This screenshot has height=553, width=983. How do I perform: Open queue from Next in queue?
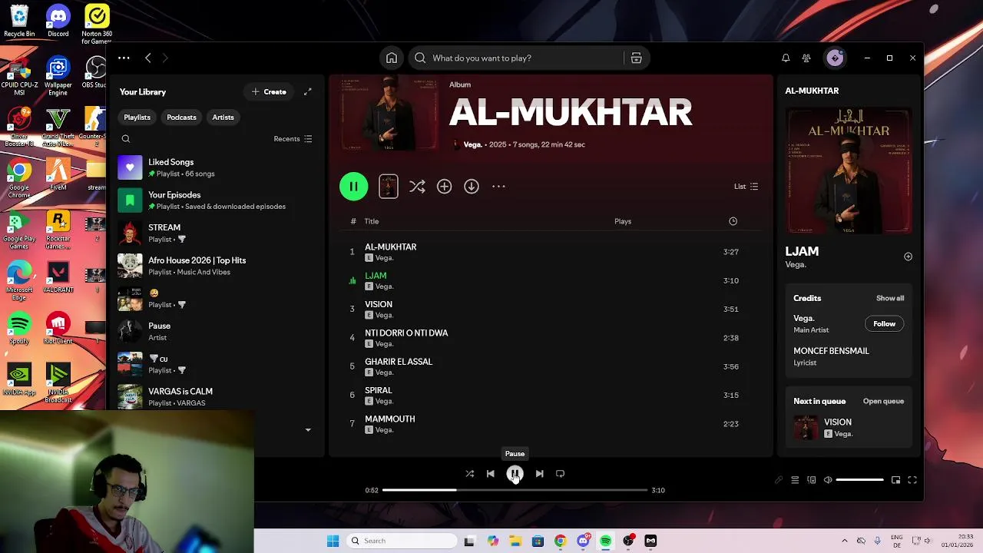click(883, 401)
